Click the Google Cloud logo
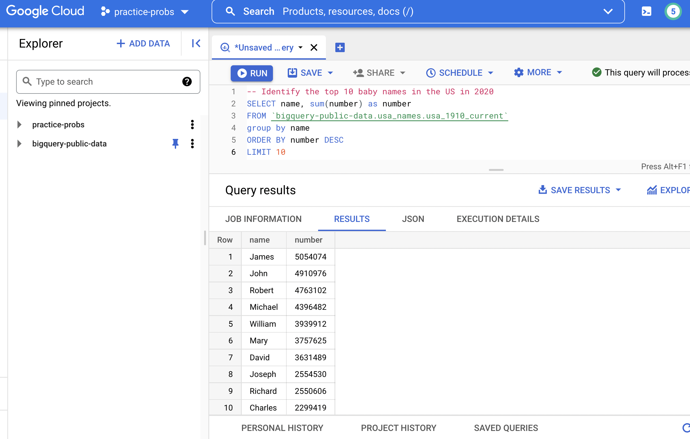690x439 pixels. 45,11
